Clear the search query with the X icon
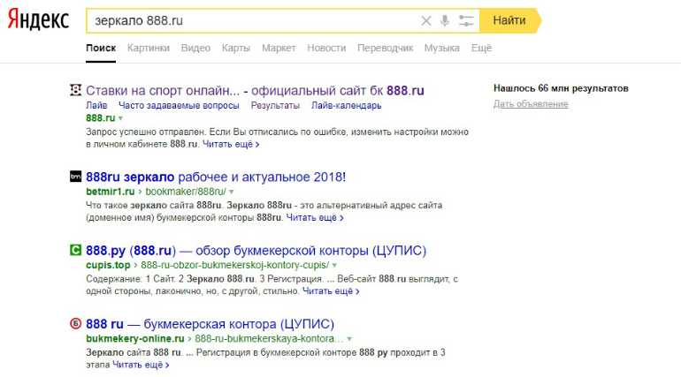 426,20
